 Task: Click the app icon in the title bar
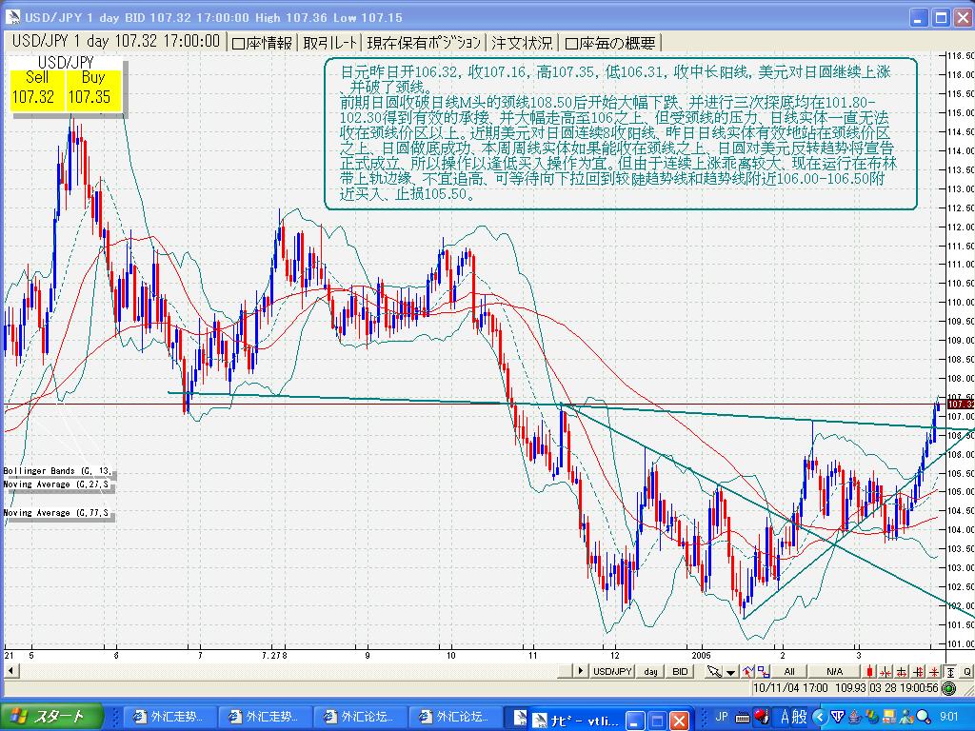click(11, 17)
